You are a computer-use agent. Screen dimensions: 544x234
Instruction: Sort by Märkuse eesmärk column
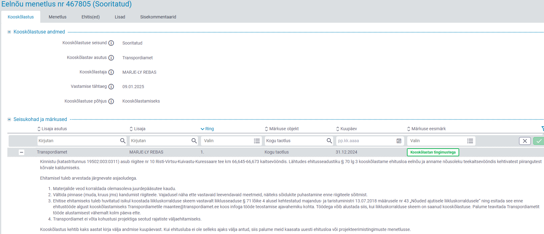pos(426,129)
